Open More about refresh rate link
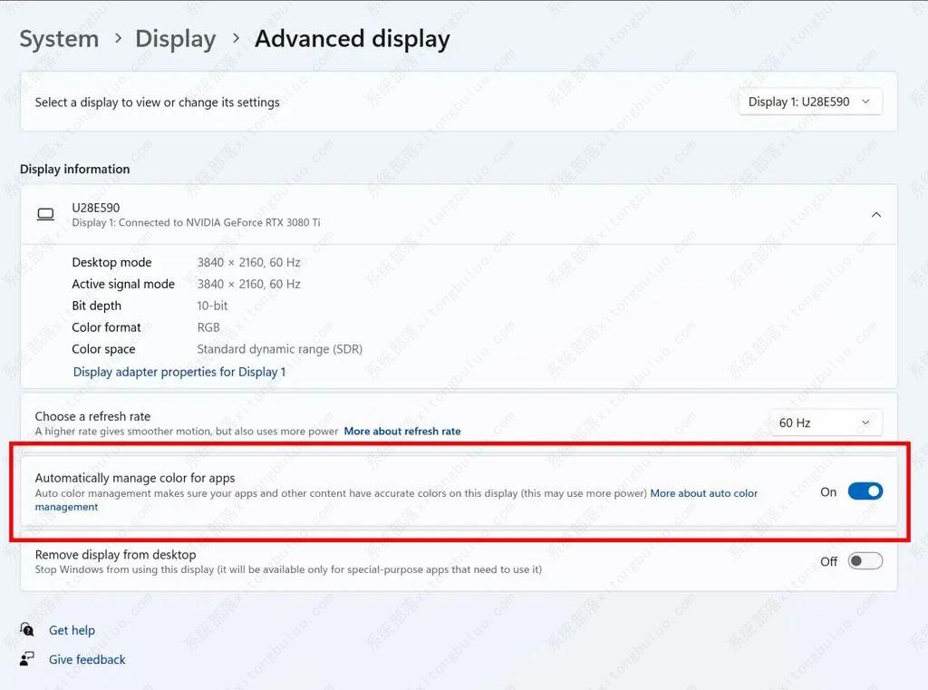Viewport: 928px width, 690px height. [x=402, y=432]
